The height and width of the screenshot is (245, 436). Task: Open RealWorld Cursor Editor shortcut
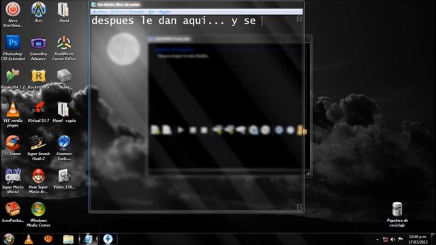64,48
